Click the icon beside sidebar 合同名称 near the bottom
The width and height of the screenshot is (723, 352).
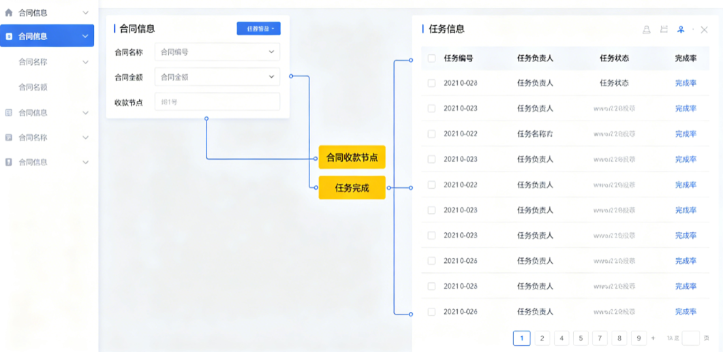(9, 138)
